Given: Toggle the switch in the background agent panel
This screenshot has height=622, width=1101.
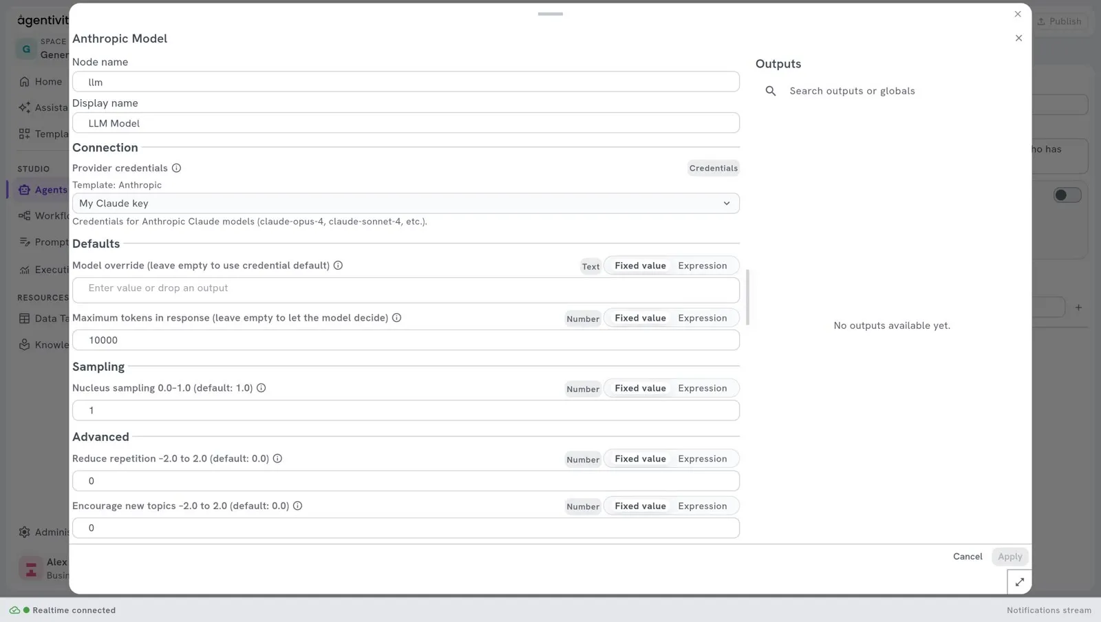Looking at the screenshot, I should 1067,195.
